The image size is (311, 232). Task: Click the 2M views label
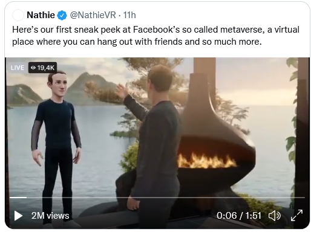50,216
